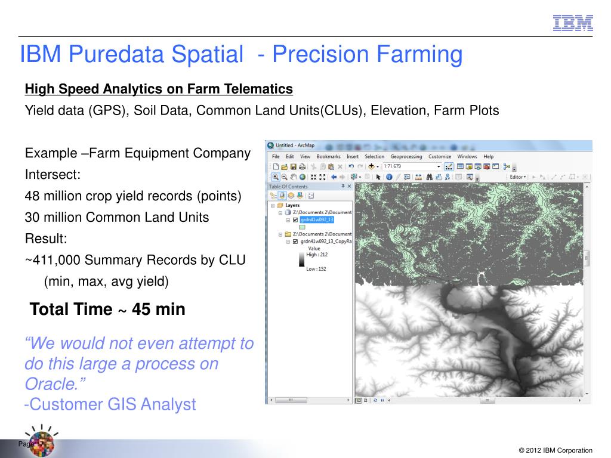Collapse the grdn41w092_13_CopyRa layer legend
This screenshot has height=458, width=611.
click(x=288, y=242)
